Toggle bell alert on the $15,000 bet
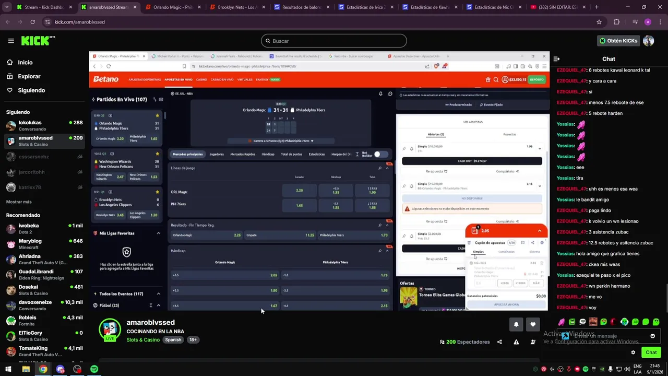The height and width of the screenshot is (376, 668). click(x=411, y=186)
